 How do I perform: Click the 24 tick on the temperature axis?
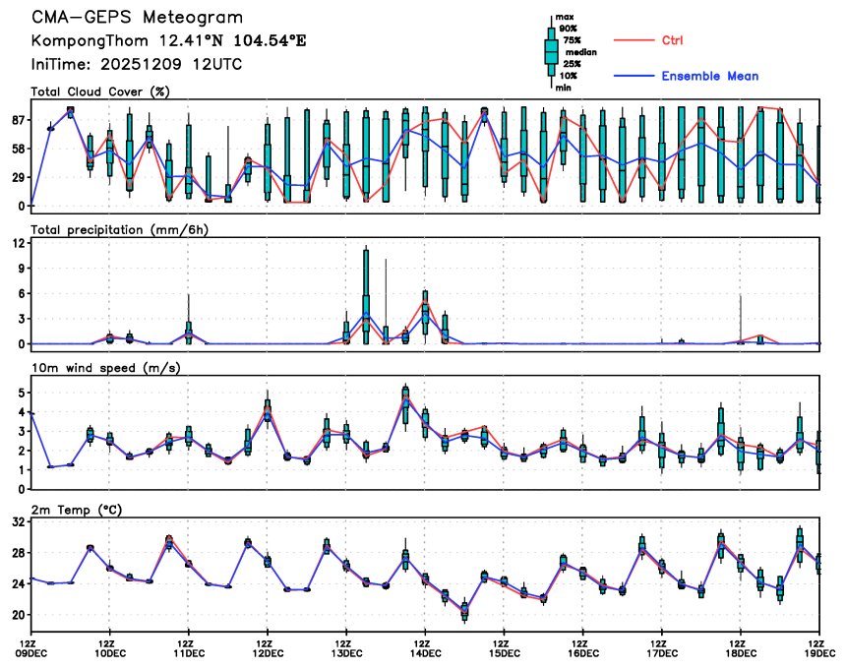(19, 583)
